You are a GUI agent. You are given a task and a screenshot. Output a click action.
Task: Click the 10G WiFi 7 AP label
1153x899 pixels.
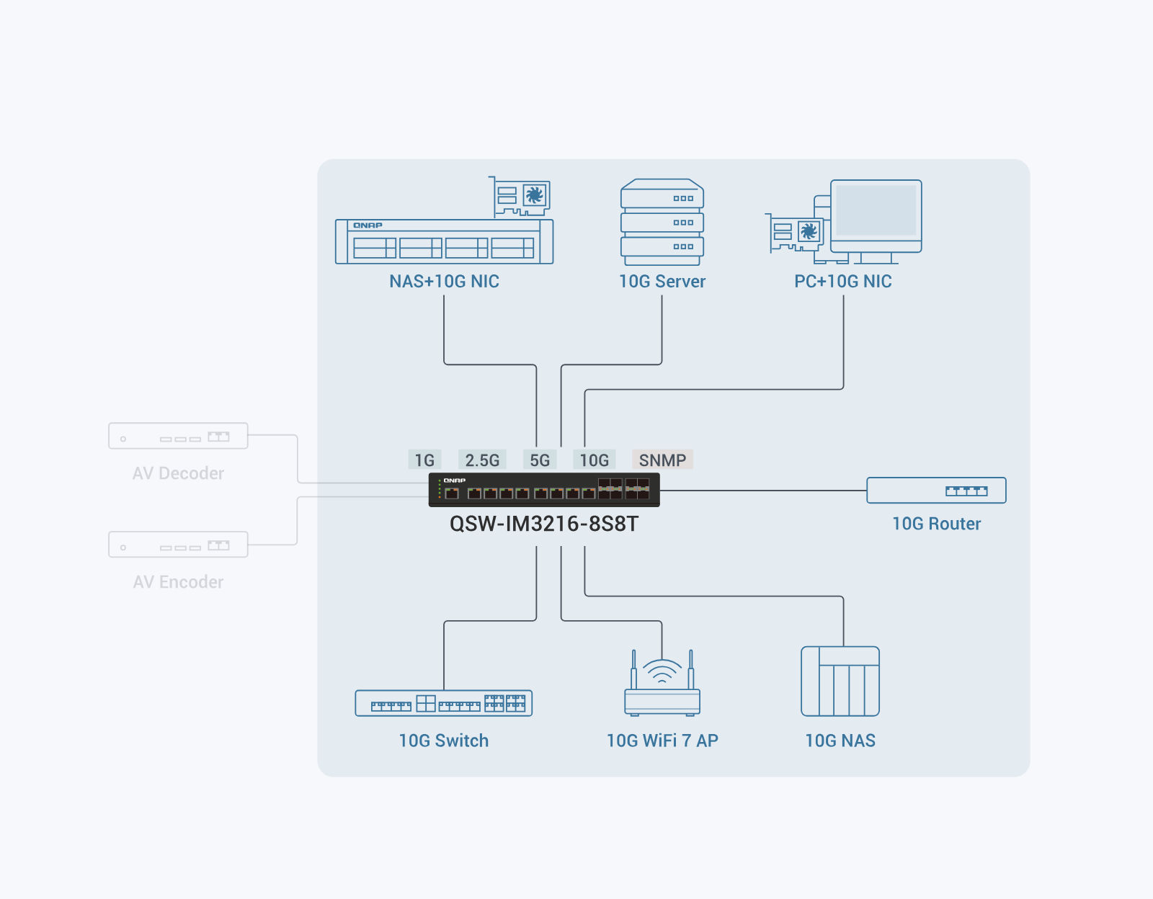662,741
